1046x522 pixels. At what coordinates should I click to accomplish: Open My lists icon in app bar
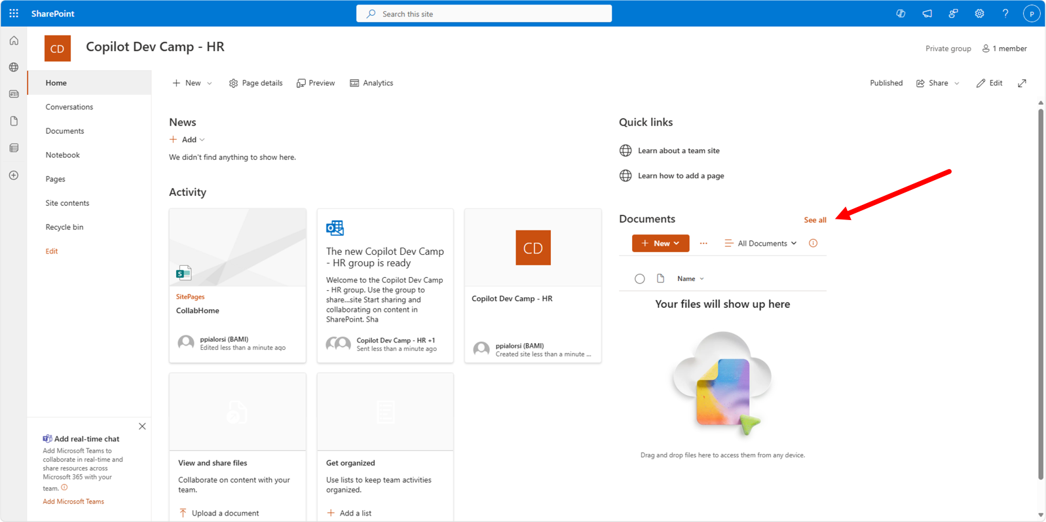tap(14, 148)
